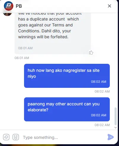This screenshot has width=119, height=146.
Task: Click the "huh now lang ako nagregister" message
Action: tap(67, 76)
